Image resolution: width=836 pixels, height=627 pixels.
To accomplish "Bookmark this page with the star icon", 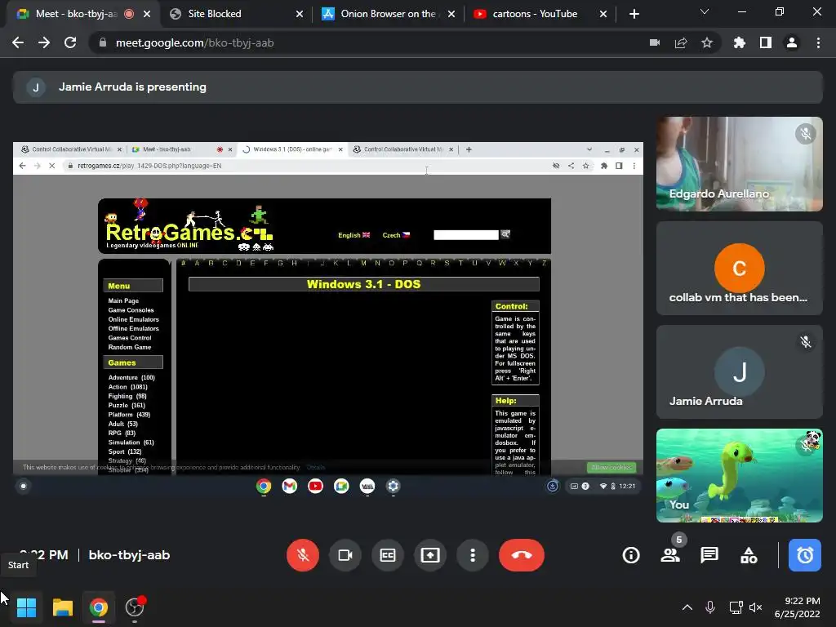I will point(707,42).
